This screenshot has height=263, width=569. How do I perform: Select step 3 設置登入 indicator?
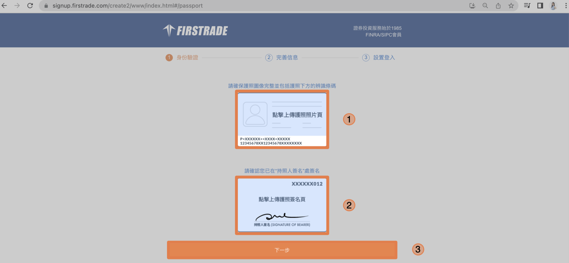(379, 57)
